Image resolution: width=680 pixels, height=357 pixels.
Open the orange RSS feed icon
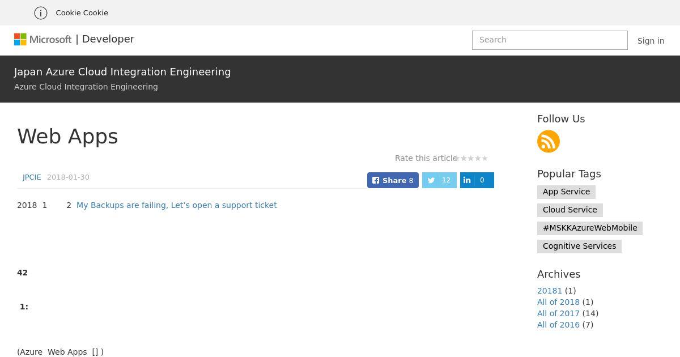(549, 142)
